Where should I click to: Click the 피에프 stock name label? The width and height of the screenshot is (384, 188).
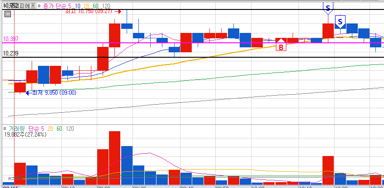27,6
